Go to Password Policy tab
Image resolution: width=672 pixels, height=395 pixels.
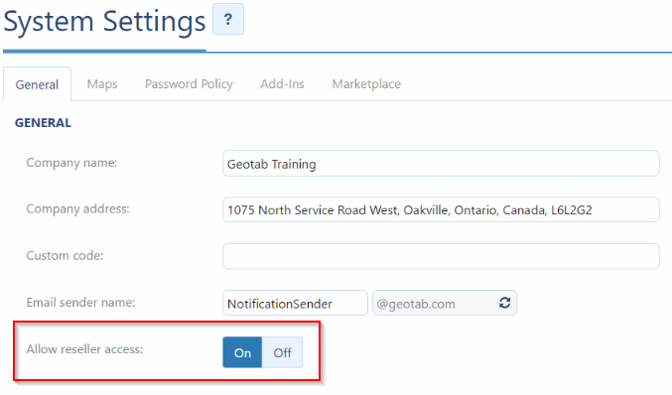click(189, 84)
